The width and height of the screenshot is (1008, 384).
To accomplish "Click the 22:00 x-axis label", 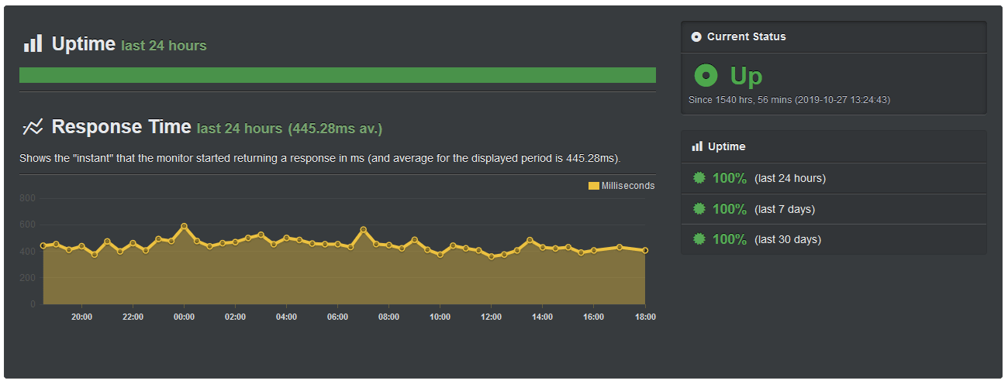I will click(133, 317).
